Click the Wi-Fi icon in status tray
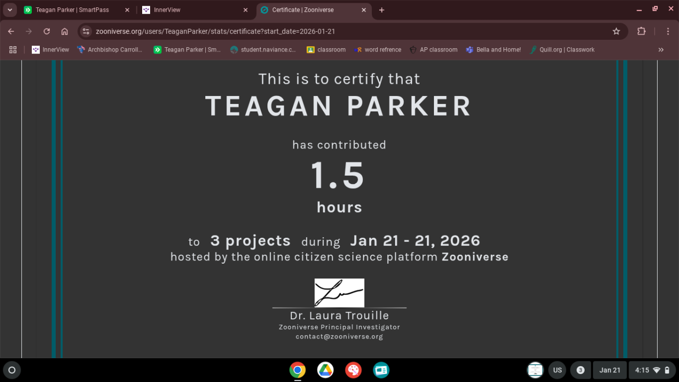 (657, 370)
